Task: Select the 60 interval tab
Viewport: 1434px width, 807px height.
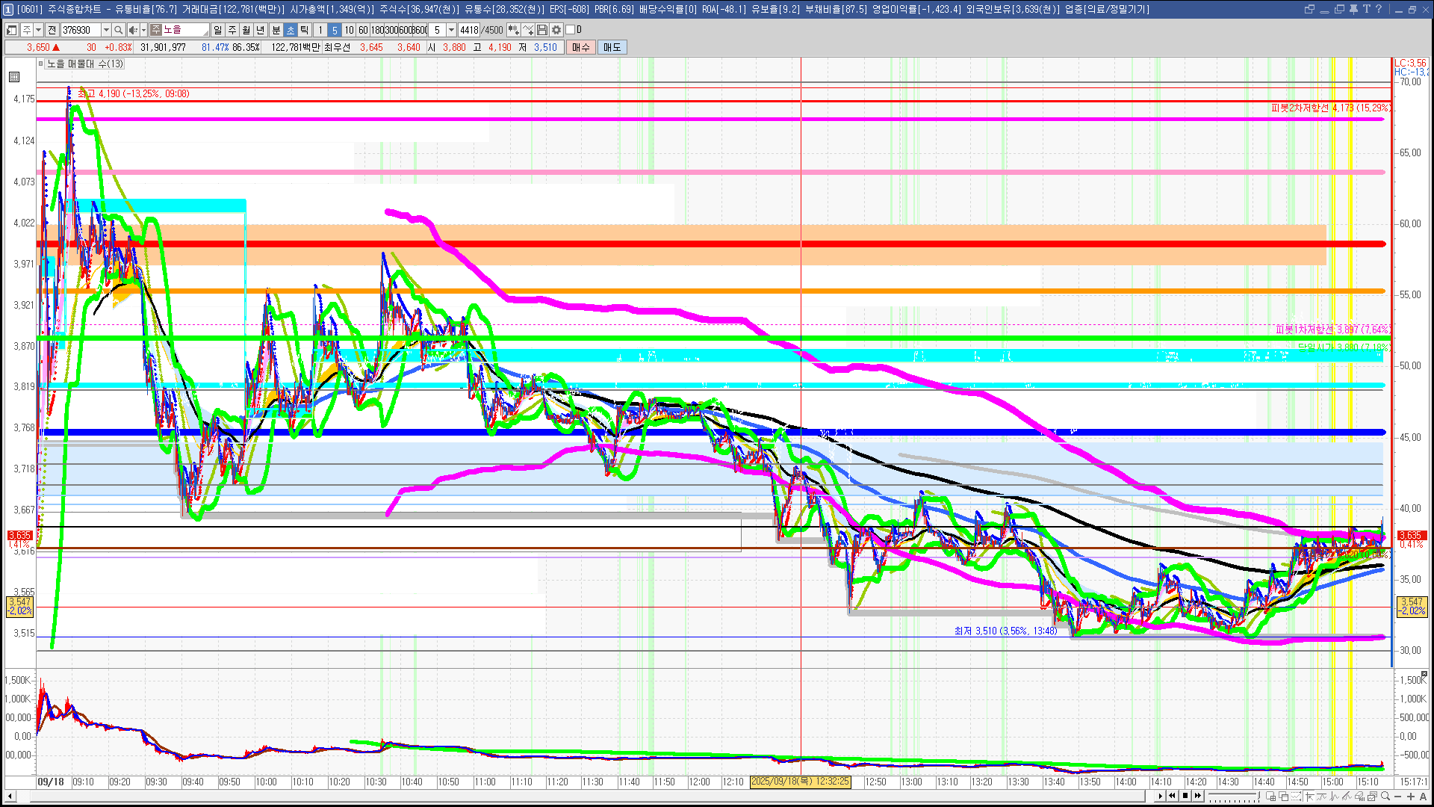Action: tap(363, 30)
